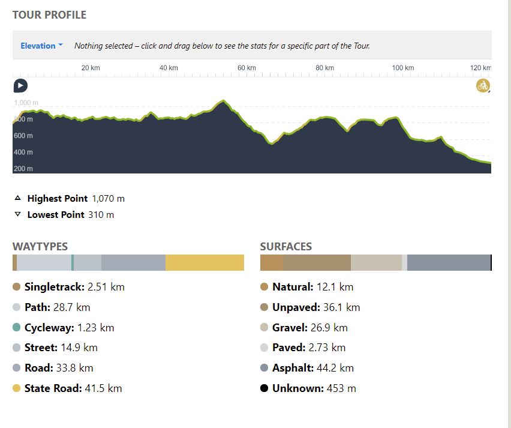Click the yellow cyclist icon on the chart
Screen dimensions: 511x428
coord(483,85)
